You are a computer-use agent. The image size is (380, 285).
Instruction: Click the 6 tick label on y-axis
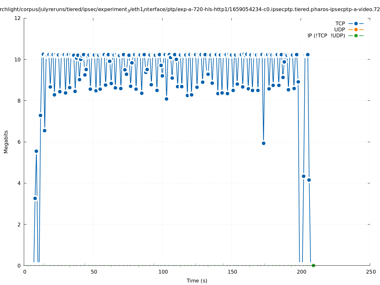(19, 142)
